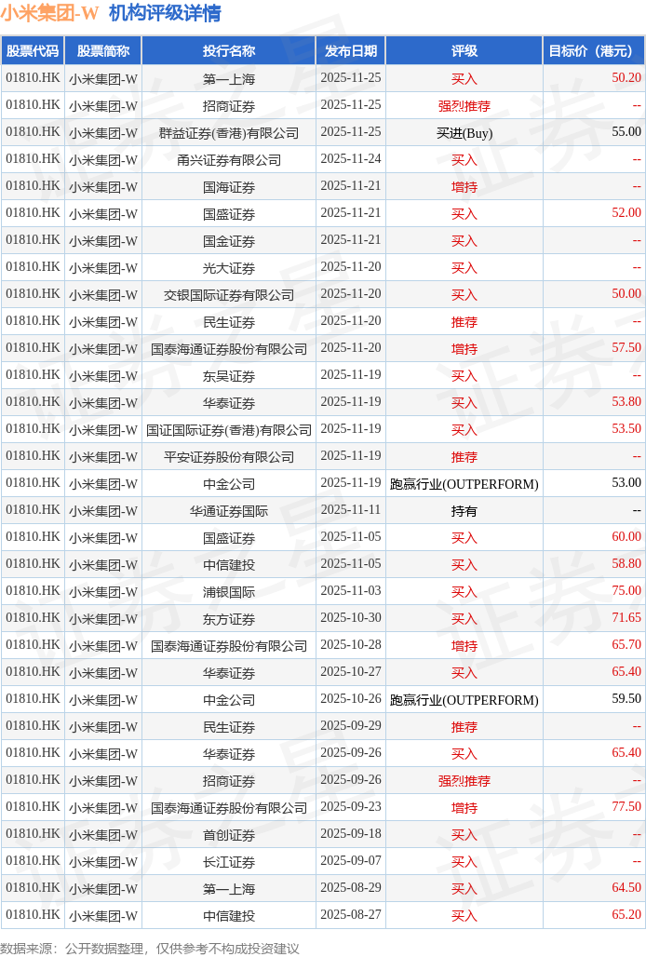Click target price 50.00 cell
Screen dimensions: 646x957
click(594, 294)
